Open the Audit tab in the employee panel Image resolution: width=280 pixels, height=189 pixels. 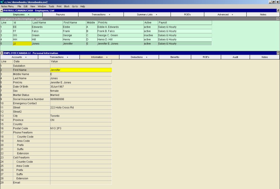(x=235, y=57)
